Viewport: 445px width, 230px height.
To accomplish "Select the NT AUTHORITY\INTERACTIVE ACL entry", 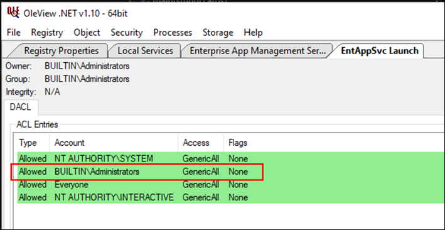I will [231, 197].
